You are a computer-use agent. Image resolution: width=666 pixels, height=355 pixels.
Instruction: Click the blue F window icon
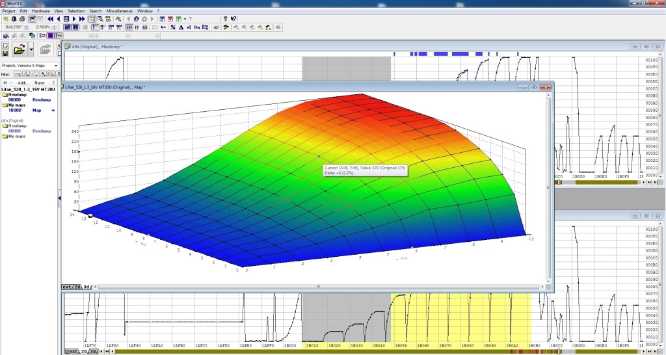point(162,19)
